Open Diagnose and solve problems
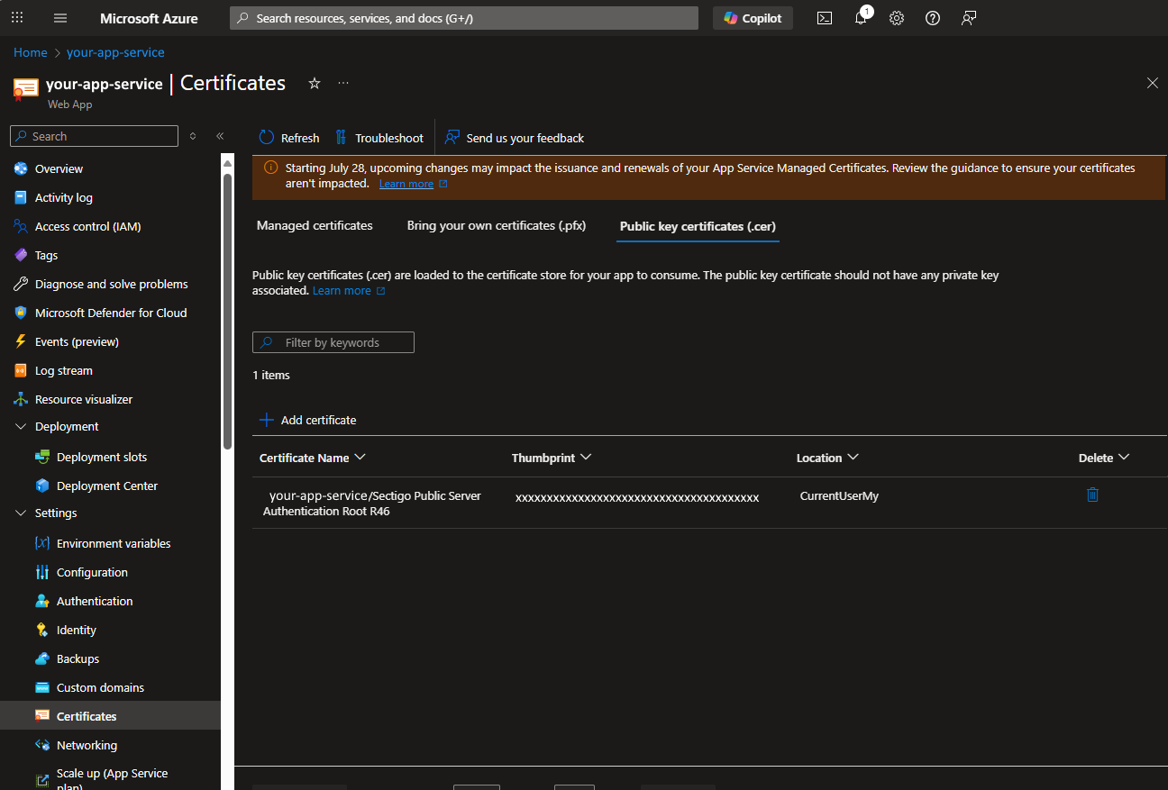This screenshot has height=790, width=1168. pyautogui.click(x=112, y=284)
